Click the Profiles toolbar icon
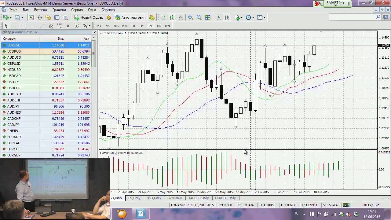This screenshot has height=220, width=391. point(17,17)
